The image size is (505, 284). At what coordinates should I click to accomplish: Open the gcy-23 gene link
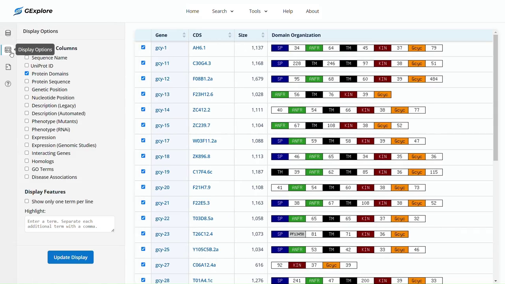pyautogui.click(x=162, y=234)
